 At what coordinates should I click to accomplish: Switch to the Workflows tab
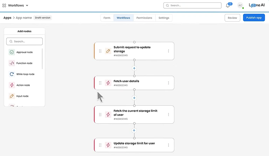123,18
